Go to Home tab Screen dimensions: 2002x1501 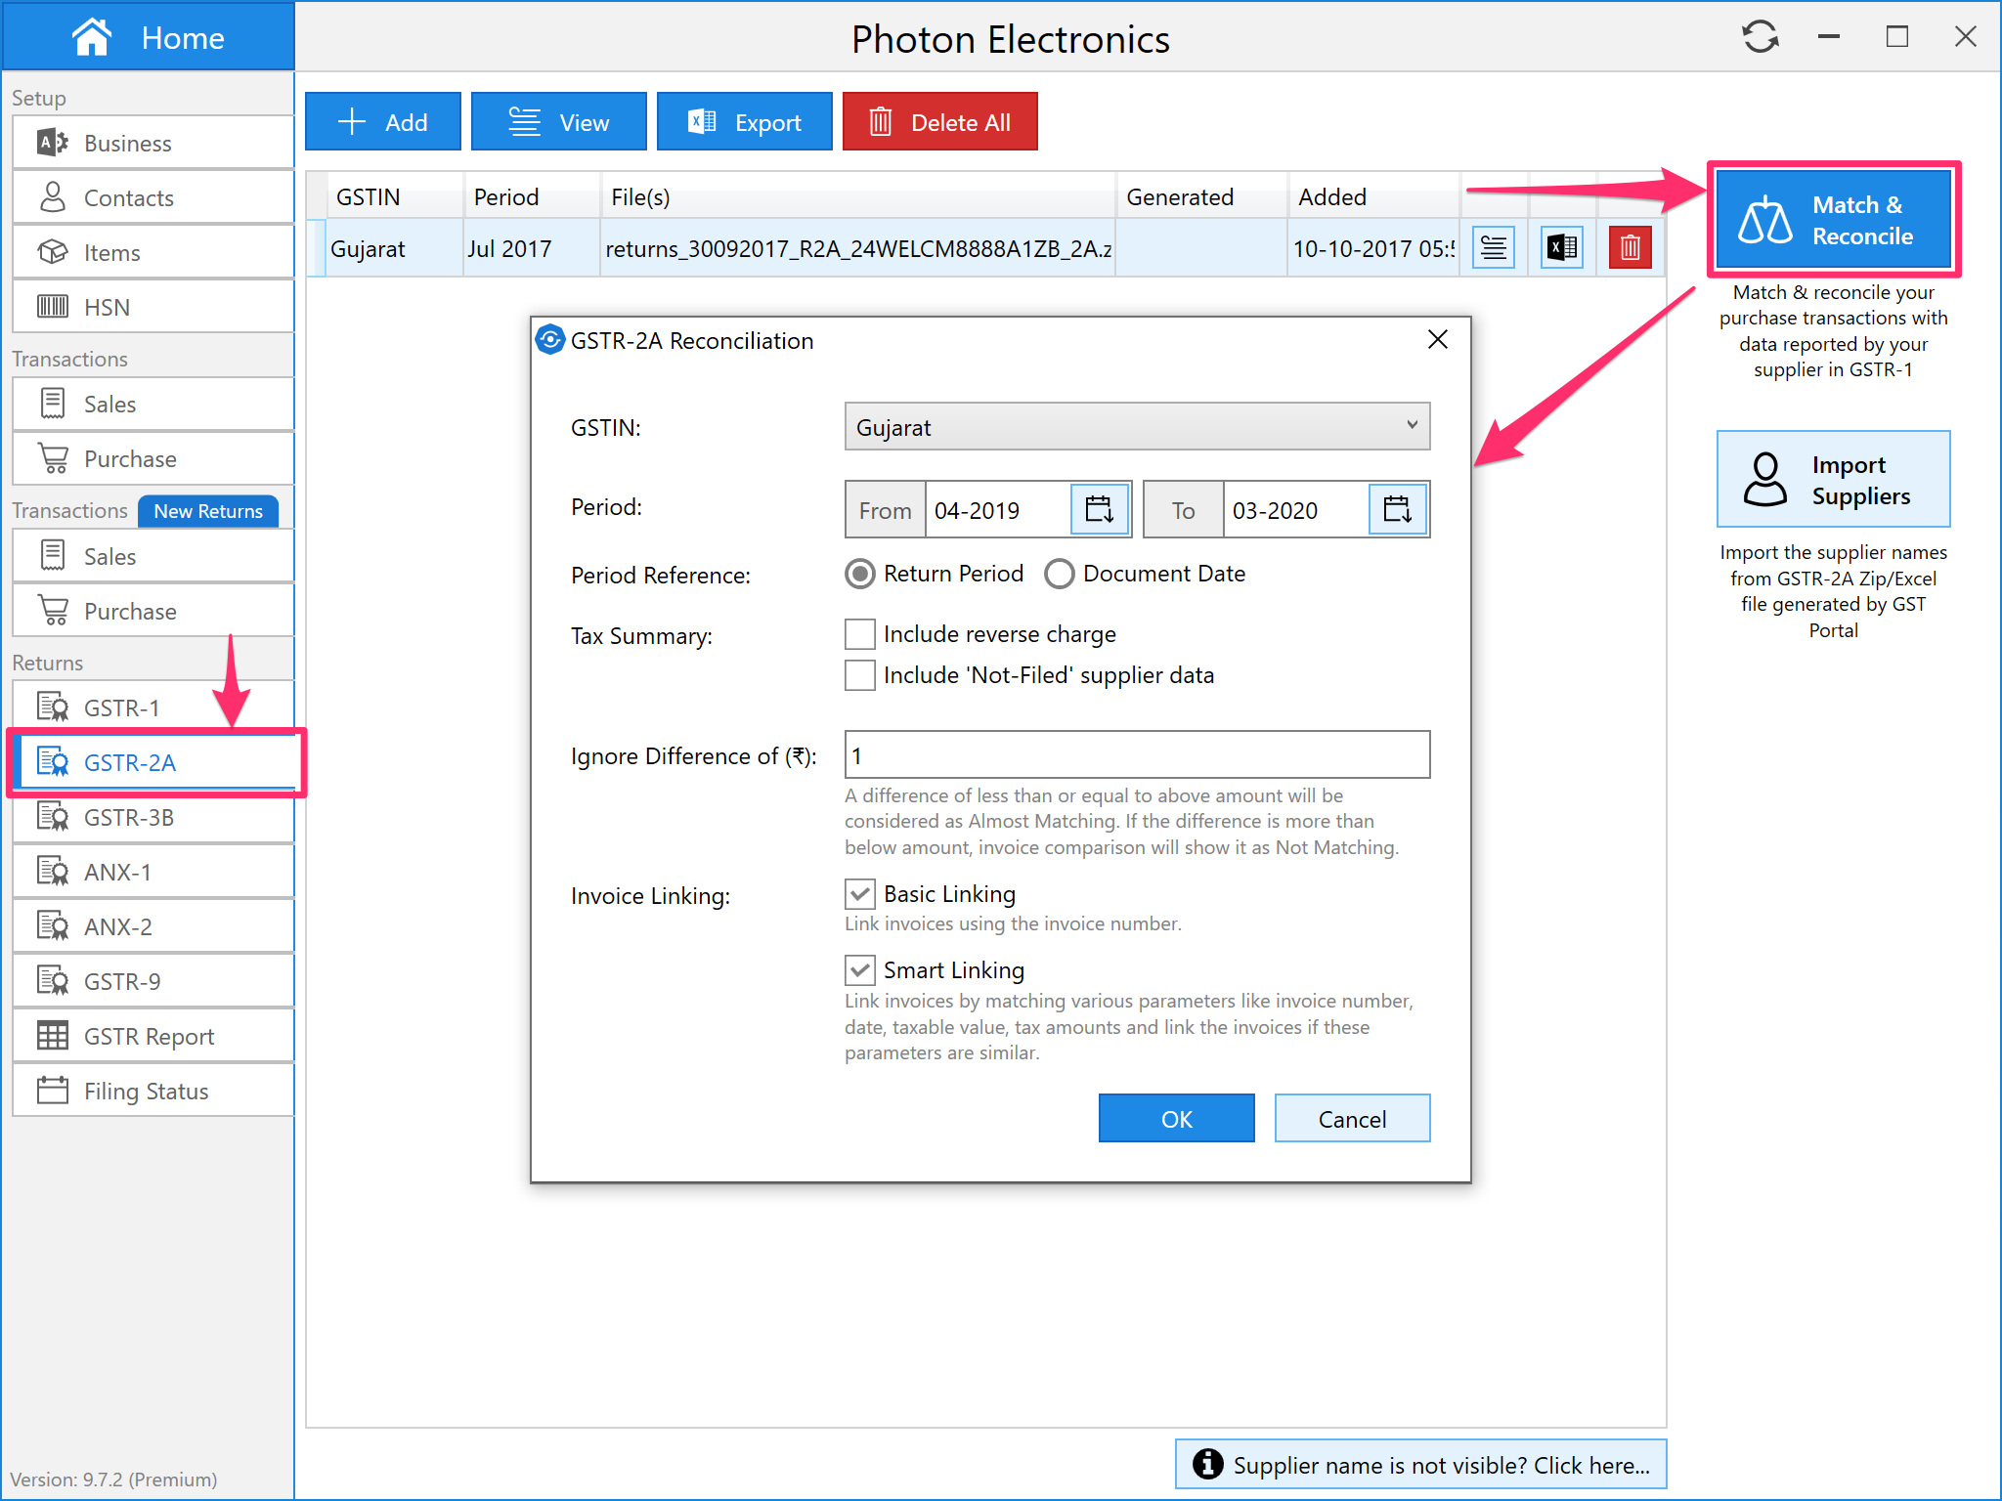(149, 37)
